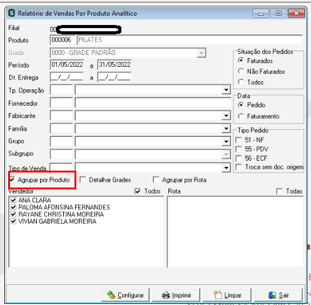Check the 56 - ECF tipo pedido
This screenshot has width=311, height=305.
238,158
